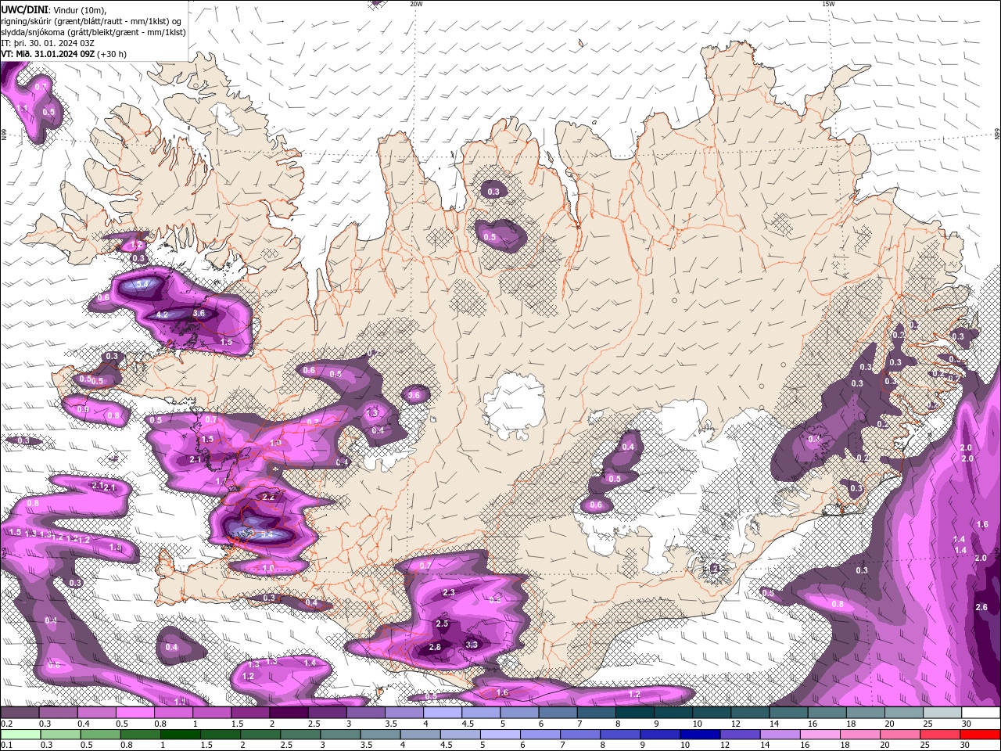Image resolution: width=1001 pixels, height=751 pixels.
Task: Click the palest green 0.1 swatch in rain legend
Action: pyautogui.click(x=20, y=734)
